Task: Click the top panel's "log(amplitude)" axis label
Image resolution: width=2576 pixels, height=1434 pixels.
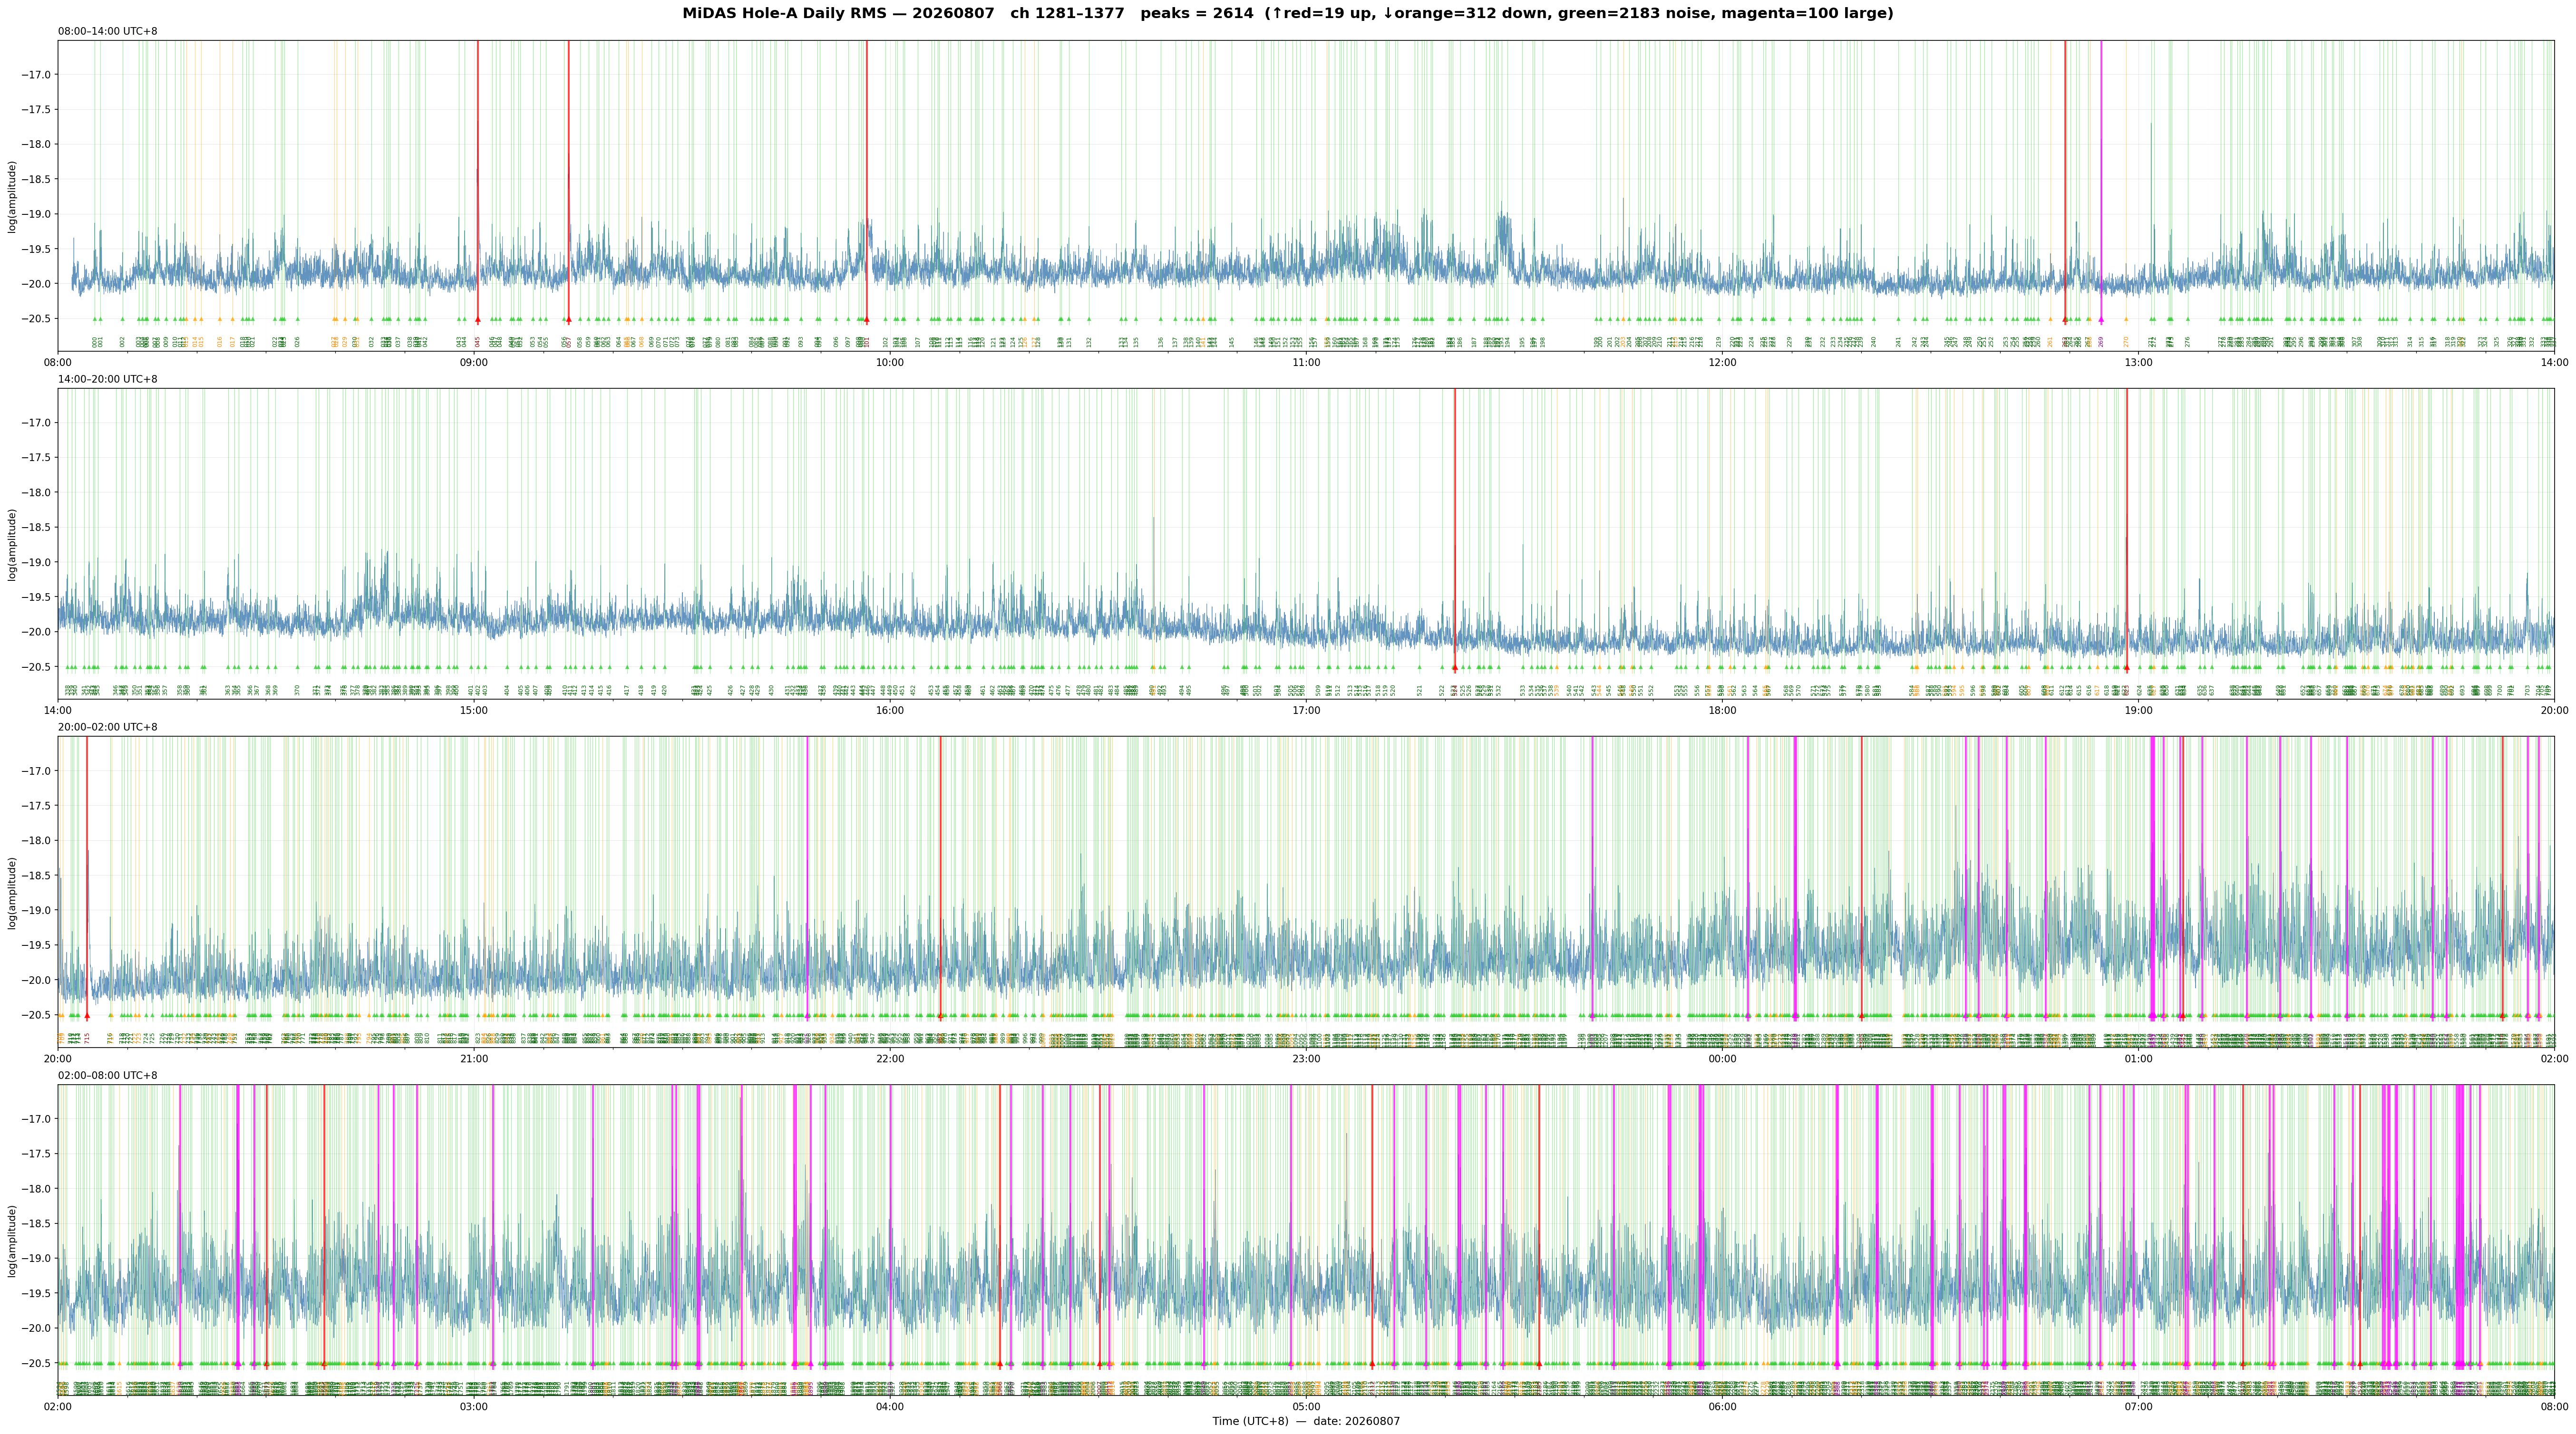Action: click(x=12, y=197)
